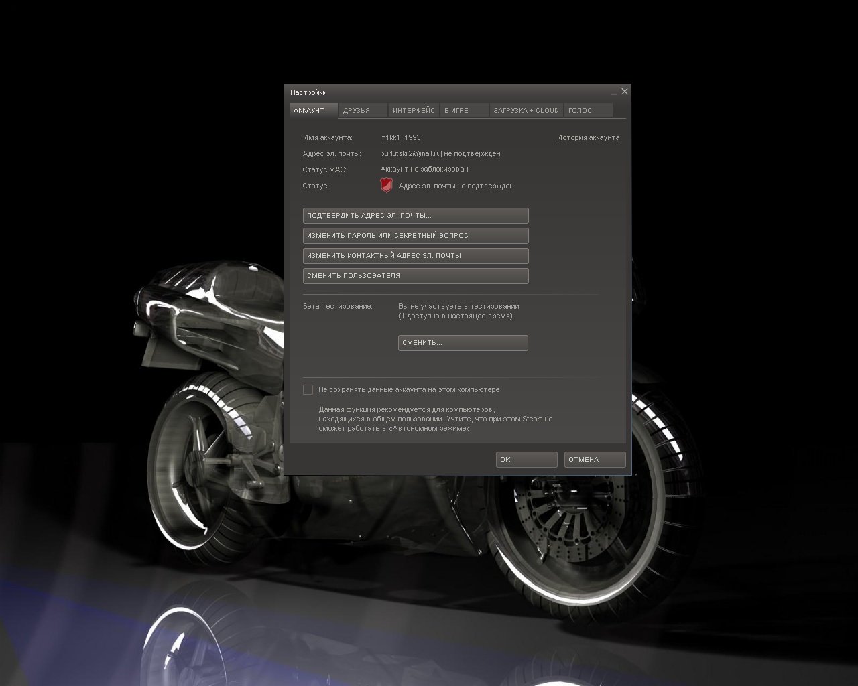The image size is (858, 686).
Task: Click the 'Статус VAC:' label
Action: coord(324,169)
